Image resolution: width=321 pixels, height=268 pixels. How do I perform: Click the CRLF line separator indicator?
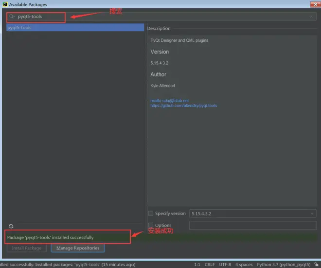(x=210, y=265)
